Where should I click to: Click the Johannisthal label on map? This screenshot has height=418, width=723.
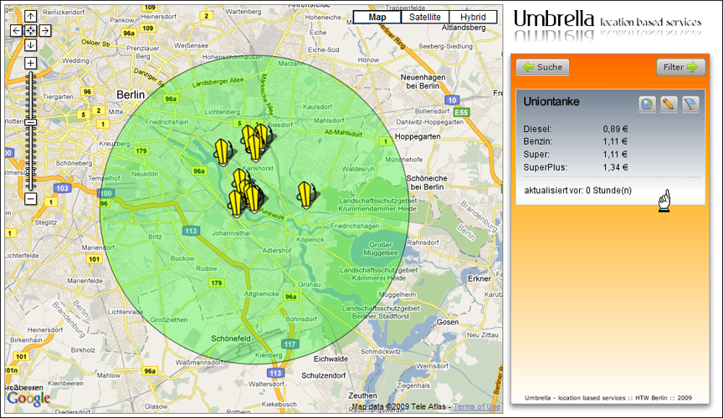232,233
